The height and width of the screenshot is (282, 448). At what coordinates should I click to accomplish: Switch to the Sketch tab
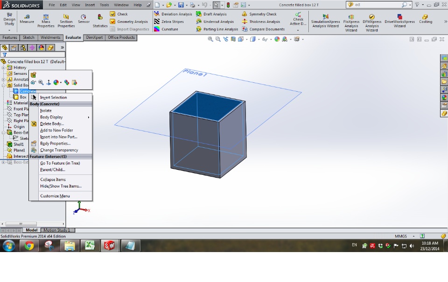point(28,37)
